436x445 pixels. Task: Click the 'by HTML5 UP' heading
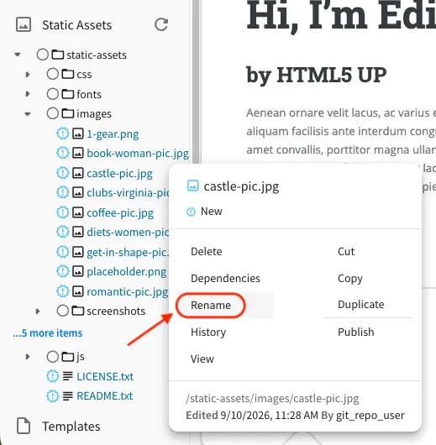(x=317, y=76)
